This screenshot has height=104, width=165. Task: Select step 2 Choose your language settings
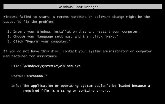[63, 37]
